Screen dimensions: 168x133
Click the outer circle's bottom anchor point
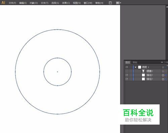click(57, 114)
